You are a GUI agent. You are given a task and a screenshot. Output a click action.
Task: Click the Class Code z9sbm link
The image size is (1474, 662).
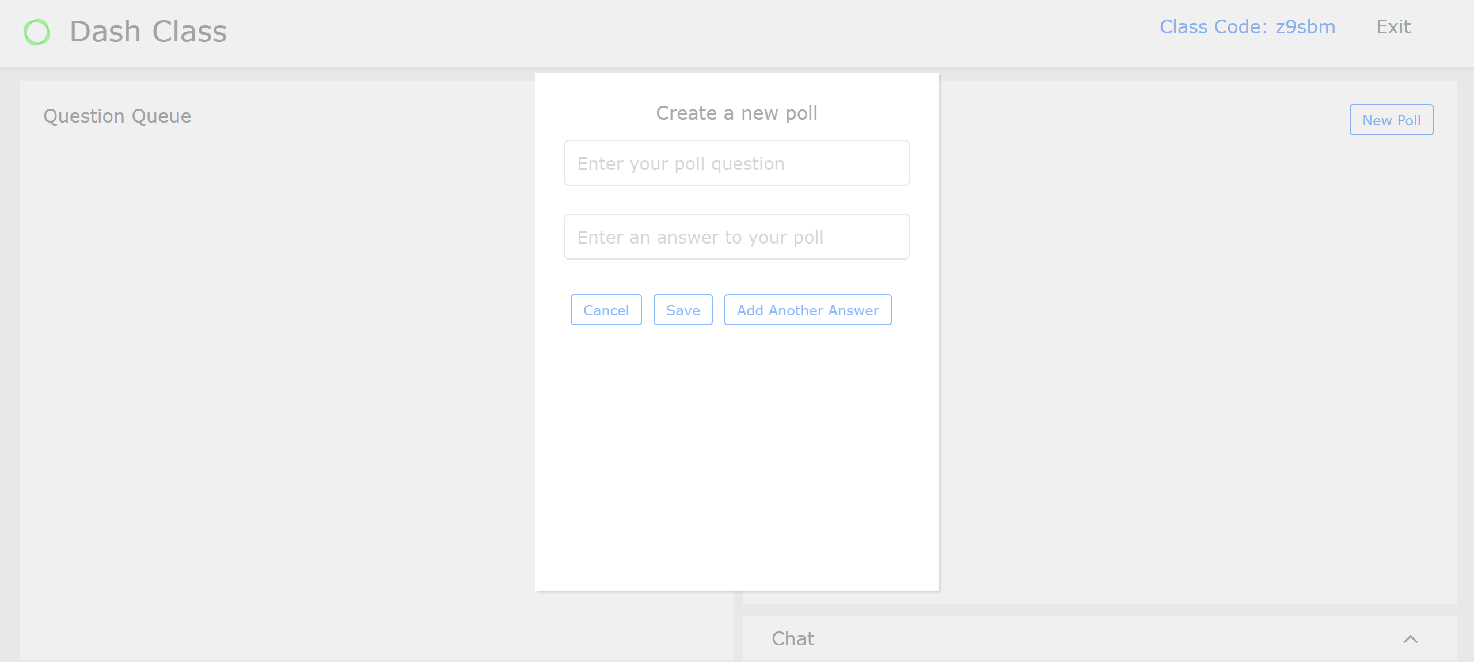1247,27
